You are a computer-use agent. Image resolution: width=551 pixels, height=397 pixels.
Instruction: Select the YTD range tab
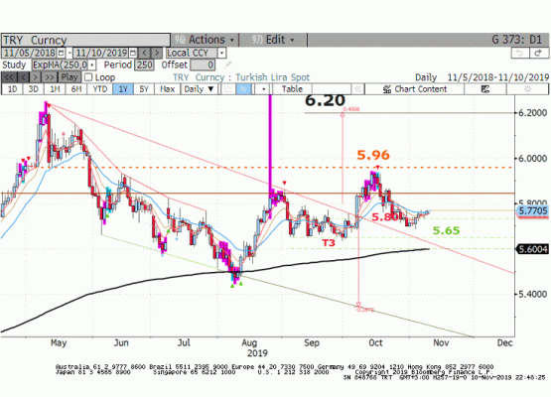pyautogui.click(x=100, y=89)
